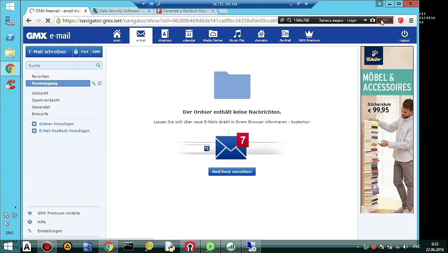
Task: Open File Explorer from left sidebar
Action: [x=10, y=53]
